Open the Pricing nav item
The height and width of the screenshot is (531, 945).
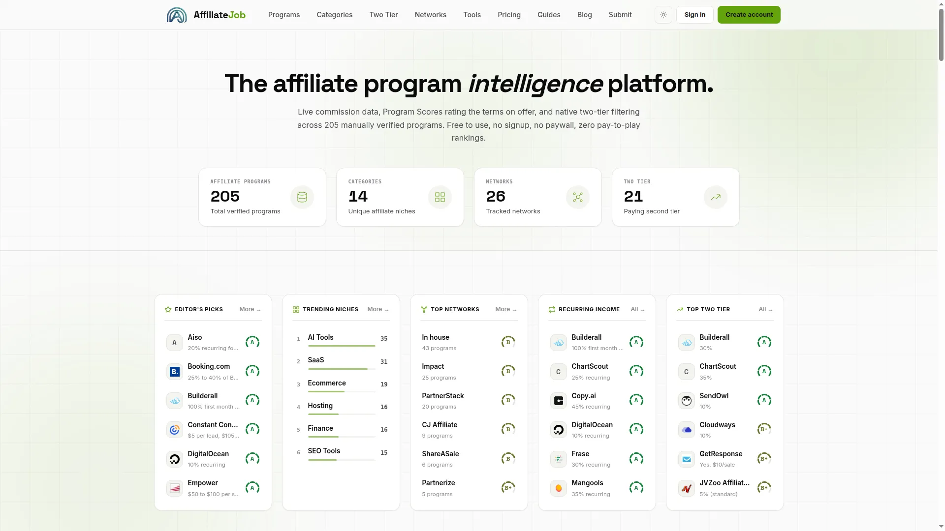tap(509, 15)
